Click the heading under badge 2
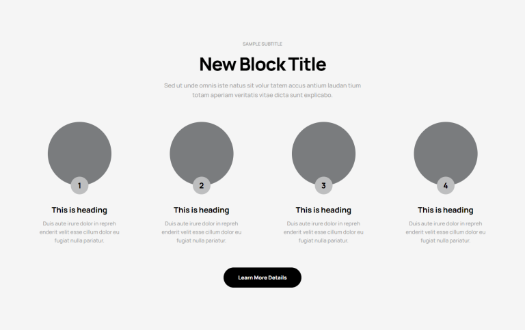Viewport: 525px width, 330px height. (x=202, y=210)
